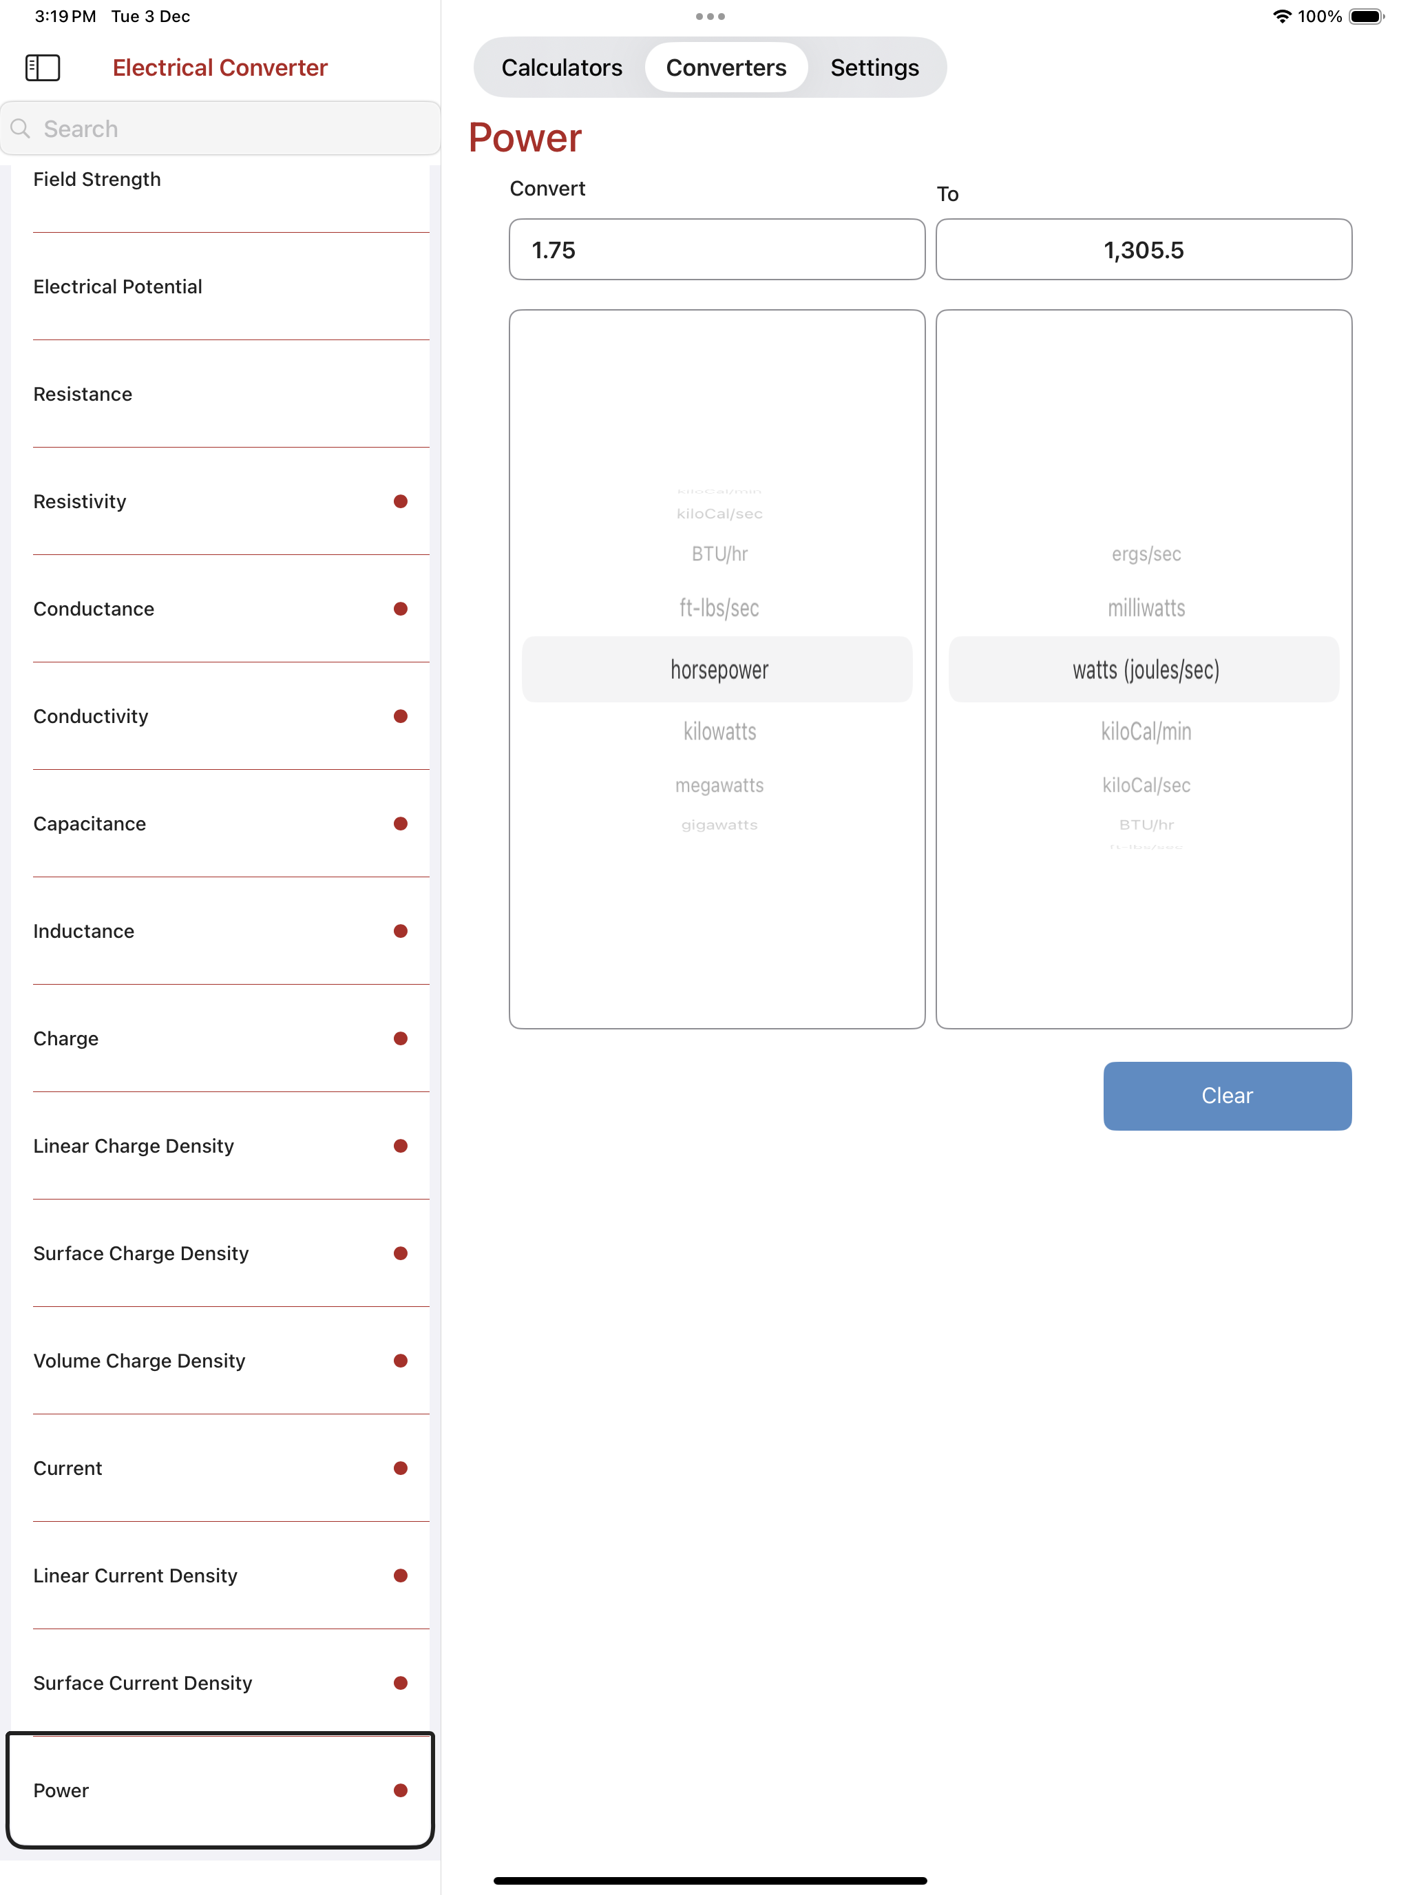
Task: Pick kiloCal/sec in source unit picker
Action: 719,514
